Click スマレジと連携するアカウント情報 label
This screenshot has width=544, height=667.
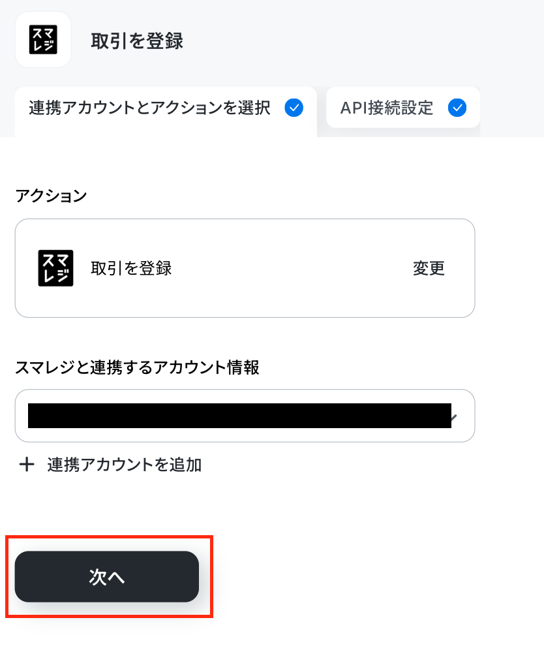pos(137,367)
